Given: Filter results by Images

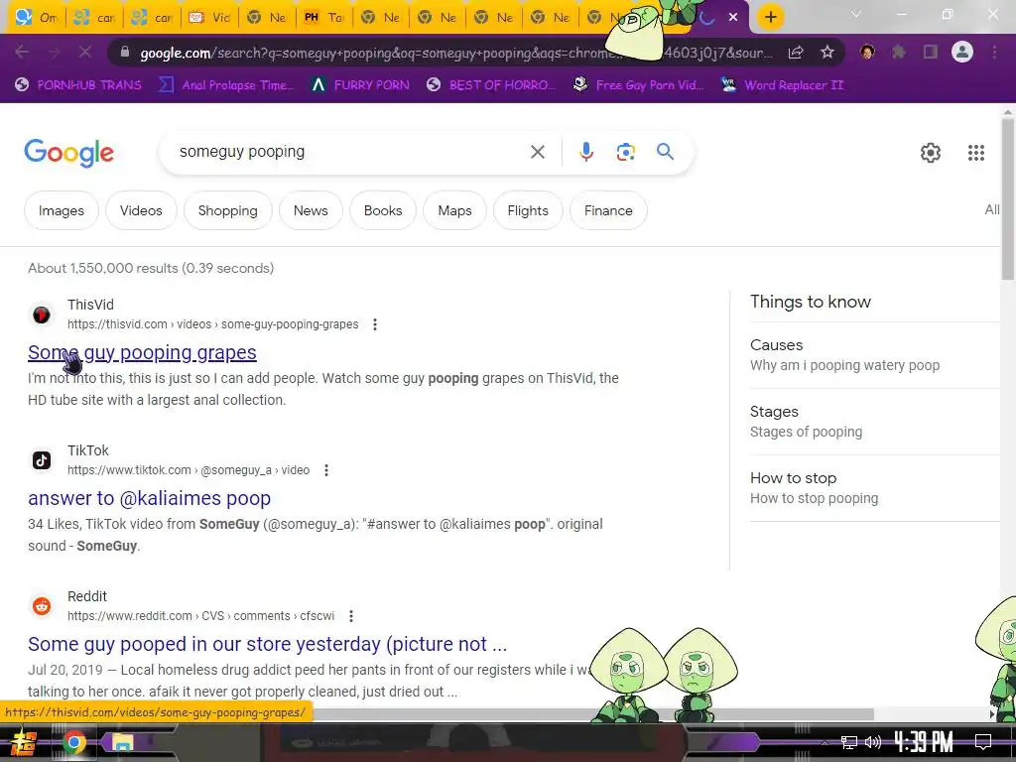Looking at the screenshot, I should click(x=62, y=210).
